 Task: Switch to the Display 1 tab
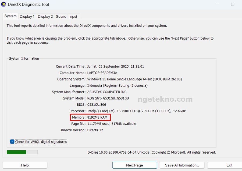27,17
